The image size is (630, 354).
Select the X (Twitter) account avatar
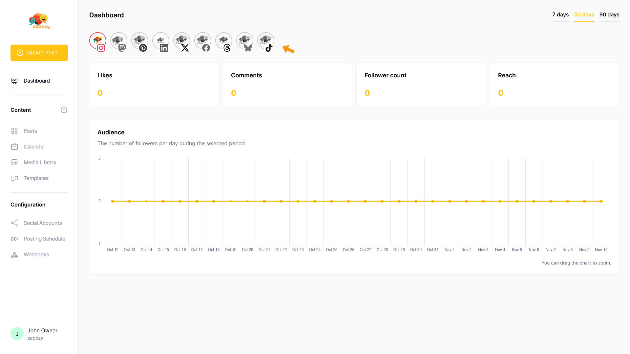coord(182,41)
